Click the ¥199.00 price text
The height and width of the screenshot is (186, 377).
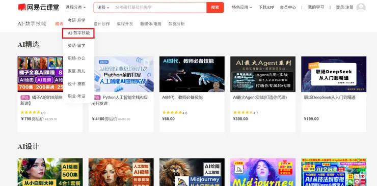coord(311,118)
